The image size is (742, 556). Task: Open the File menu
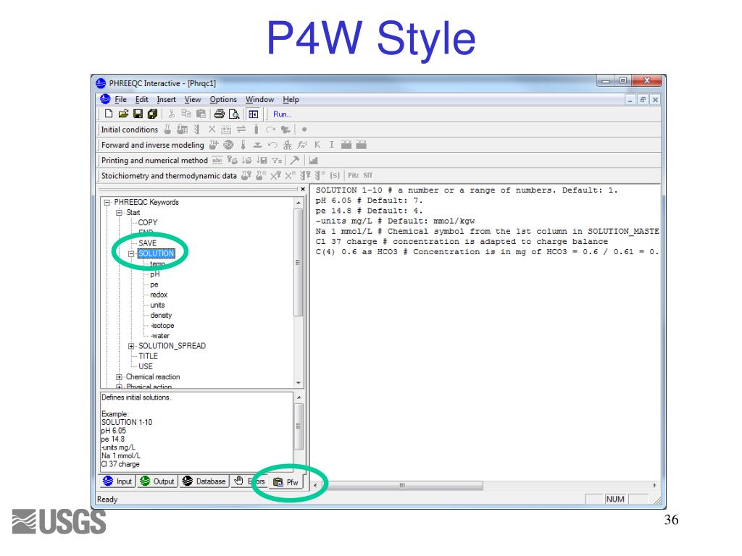click(121, 100)
